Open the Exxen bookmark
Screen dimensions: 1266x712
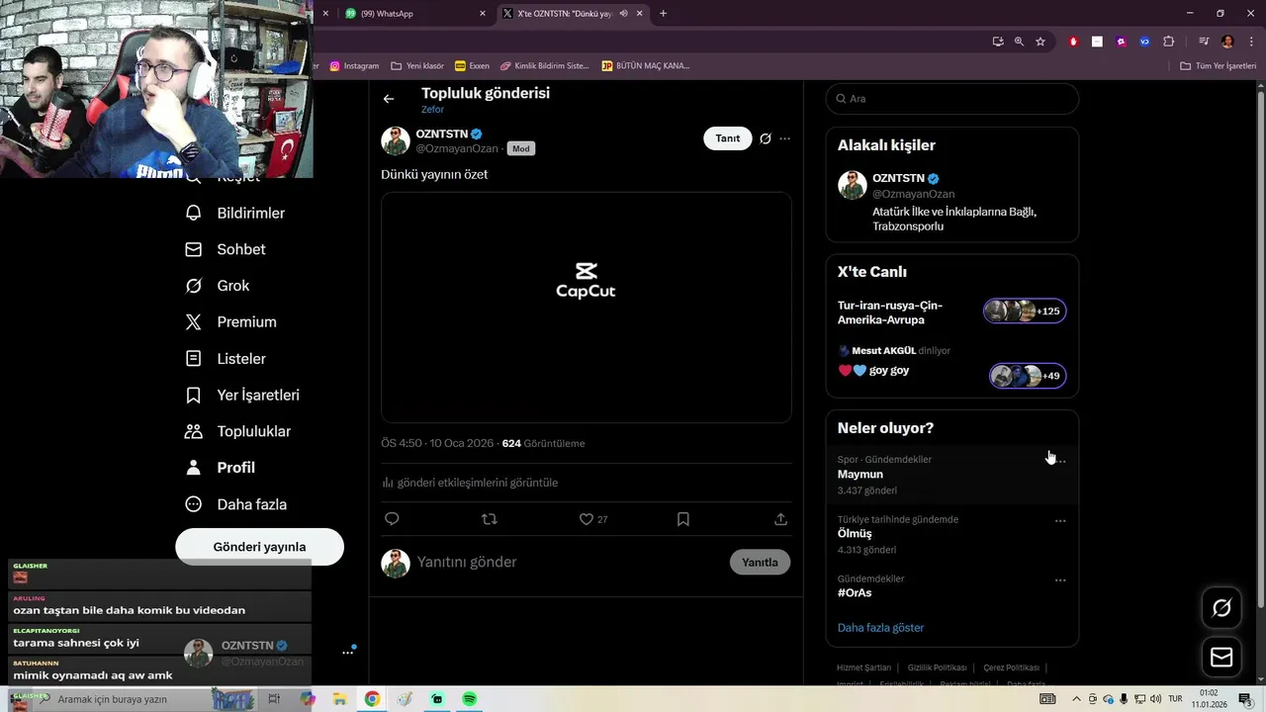click(472, 66)
